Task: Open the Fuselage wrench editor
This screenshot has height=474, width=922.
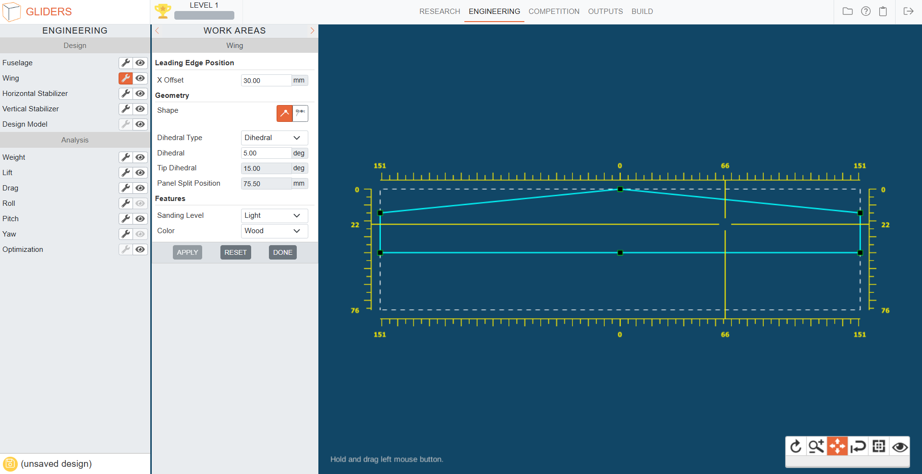Action: click(x=125, y=63)
